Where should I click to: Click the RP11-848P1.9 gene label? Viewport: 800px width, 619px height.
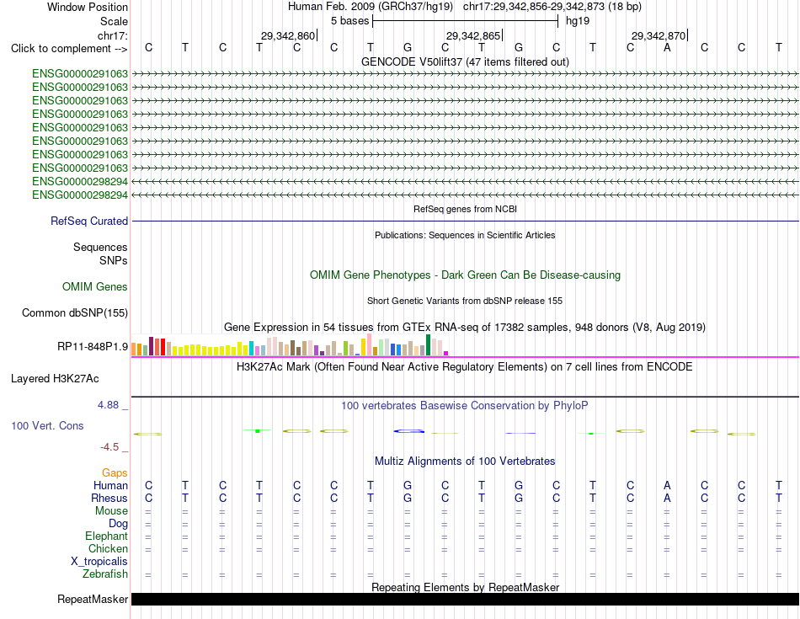93,347
